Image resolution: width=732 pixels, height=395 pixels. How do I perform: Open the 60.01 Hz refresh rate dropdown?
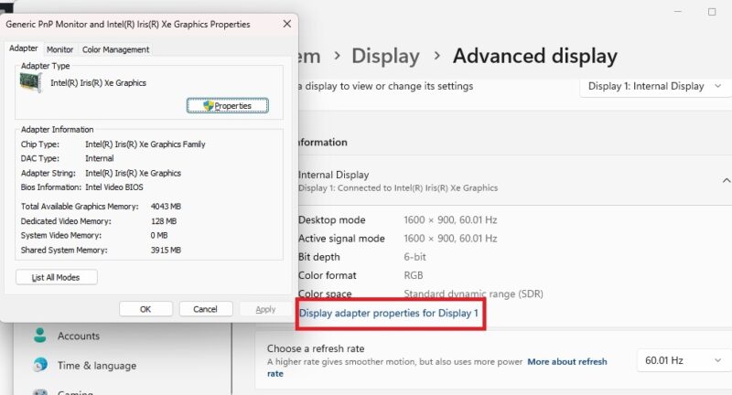point(683,360)
